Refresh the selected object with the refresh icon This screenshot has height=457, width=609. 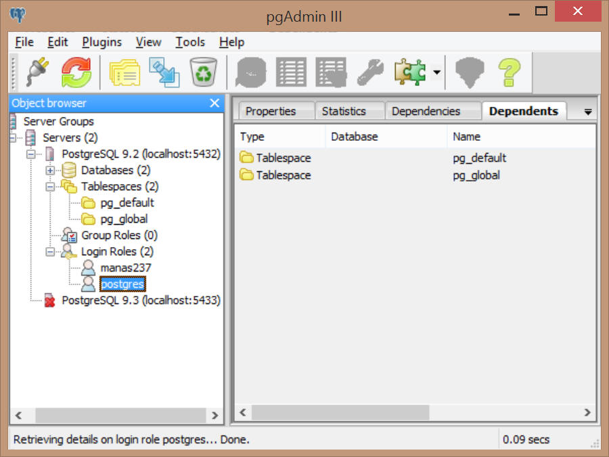click(76, 72)
